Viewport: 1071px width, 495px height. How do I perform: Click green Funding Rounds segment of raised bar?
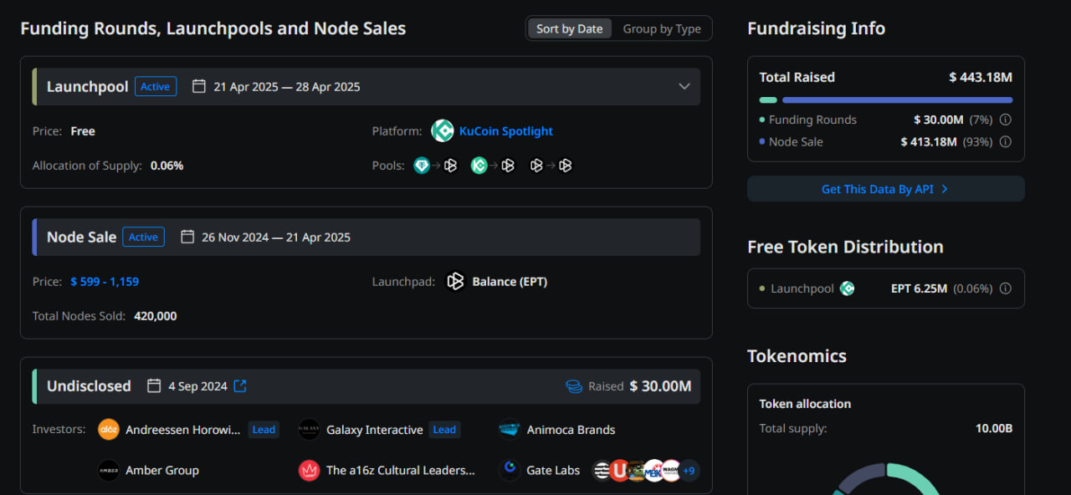768,100
